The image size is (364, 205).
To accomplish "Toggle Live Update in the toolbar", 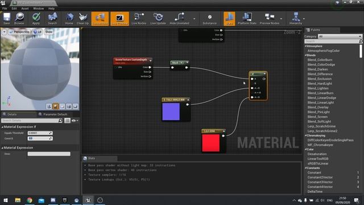I will coord(158,19).
